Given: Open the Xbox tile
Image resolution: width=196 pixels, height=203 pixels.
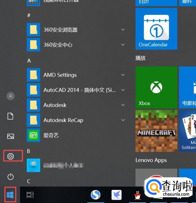Looking at the screenshot, I should [156, 87].
